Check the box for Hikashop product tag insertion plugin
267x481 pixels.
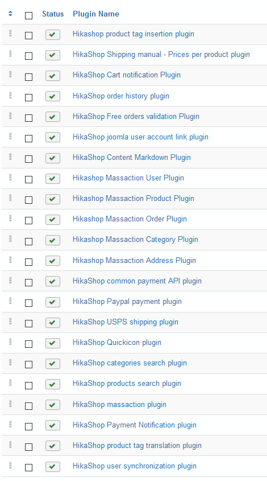(28, 36)
